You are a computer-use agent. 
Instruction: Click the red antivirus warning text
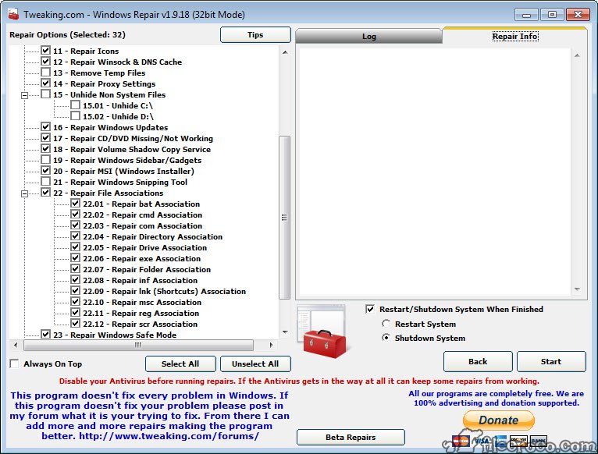coord(299,381)
